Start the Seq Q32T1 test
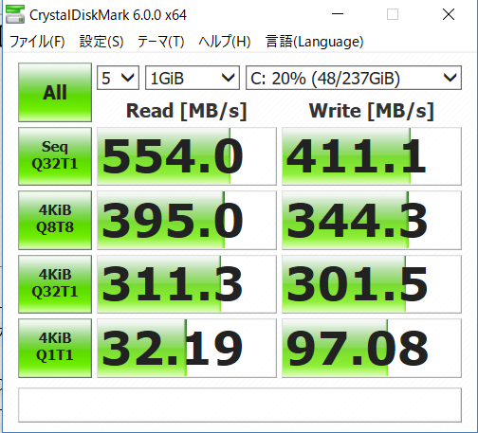Screen dimensions: 478x433 coord(55,156)
